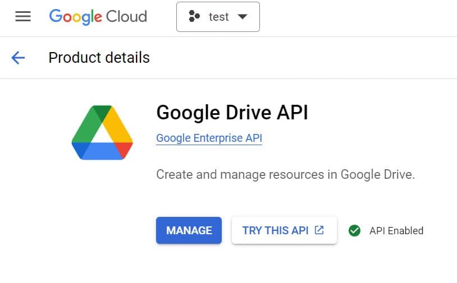This screenshot has height=283, width=457.
Task: Click the API Enabled status label
Action: click(396, 231)
